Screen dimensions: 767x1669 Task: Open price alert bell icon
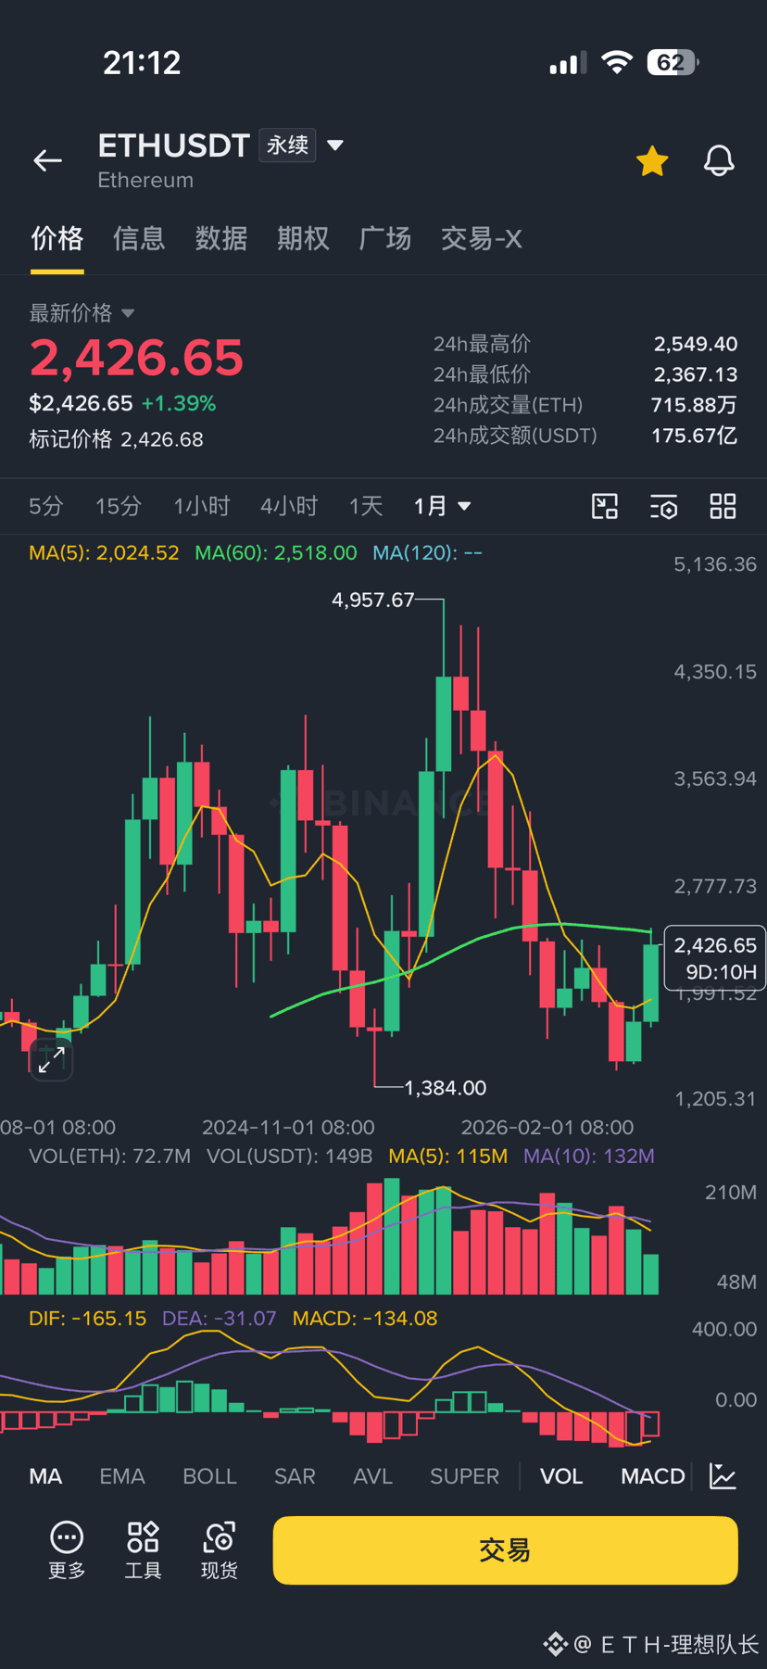tap(719, 161)
